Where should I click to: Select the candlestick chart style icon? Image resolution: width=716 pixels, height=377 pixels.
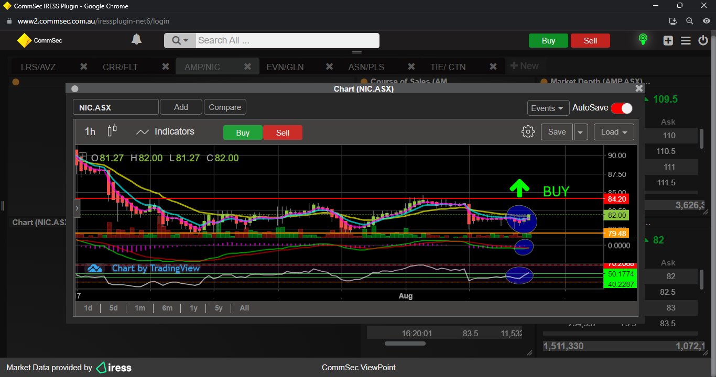click(x=112, y=131)
